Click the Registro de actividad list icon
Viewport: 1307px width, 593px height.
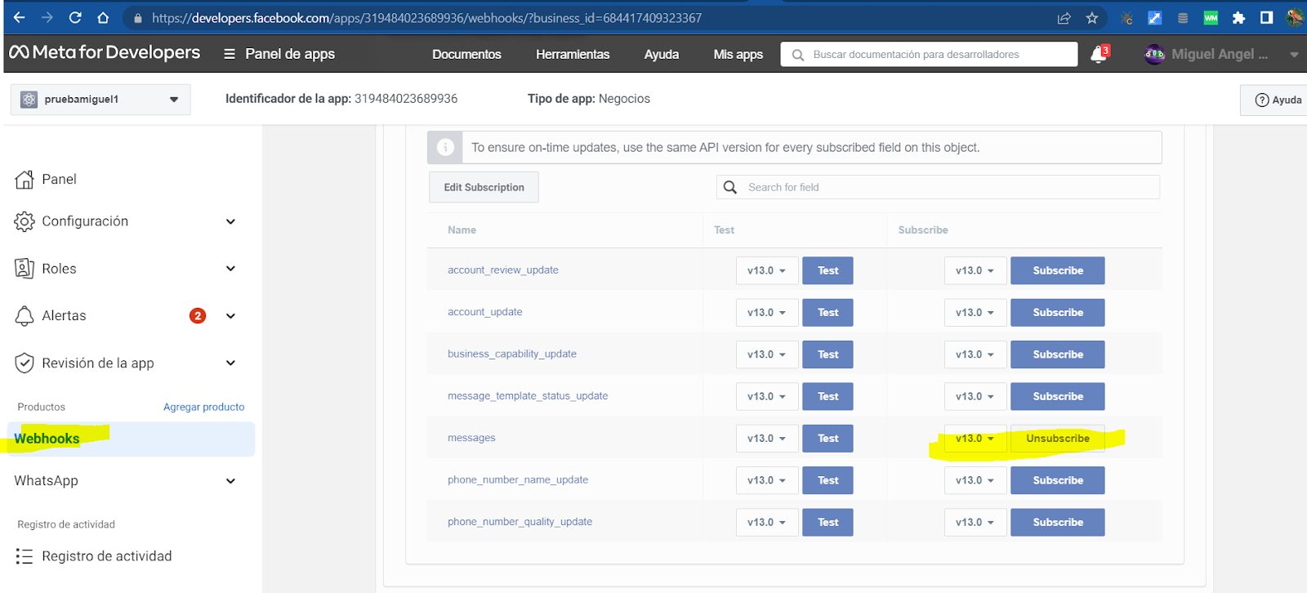(25, 556)
